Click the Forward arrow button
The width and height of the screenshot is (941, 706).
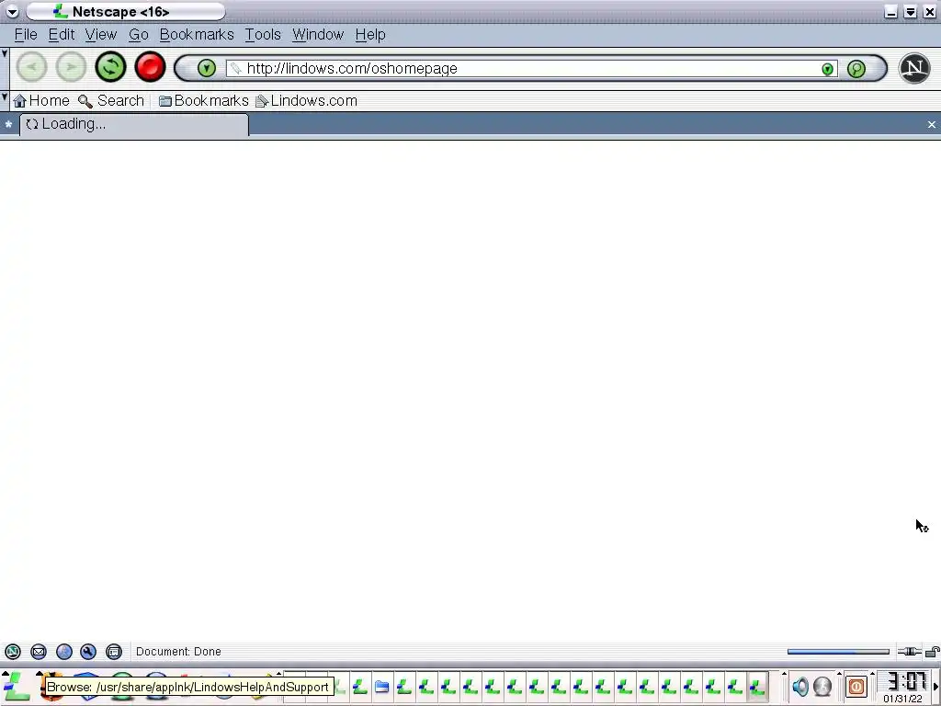pos(71,67)
